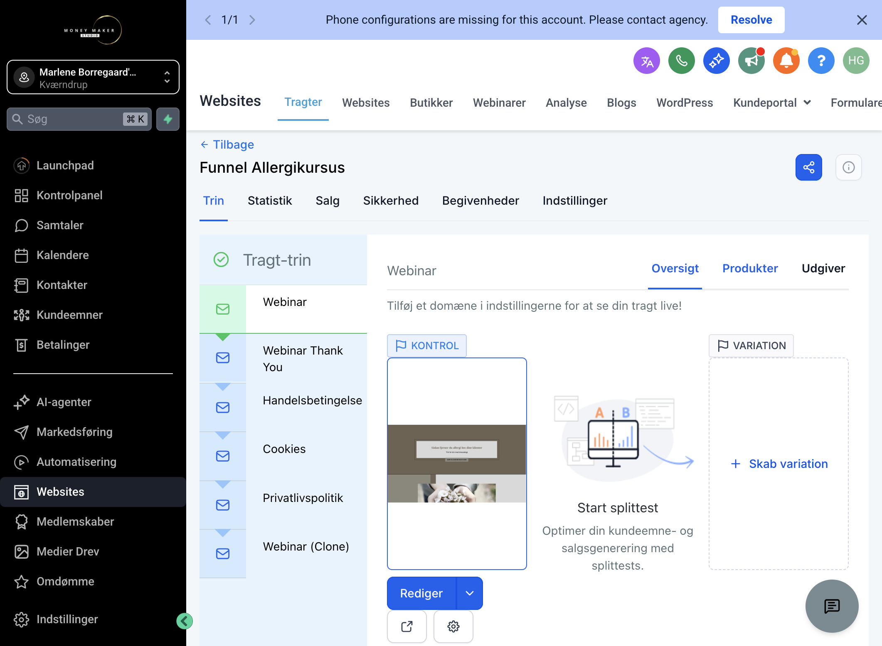Click the blue help question mark icon
This screenshot has width=882, height=646.
pyautogui.click(x=821, y=61)
